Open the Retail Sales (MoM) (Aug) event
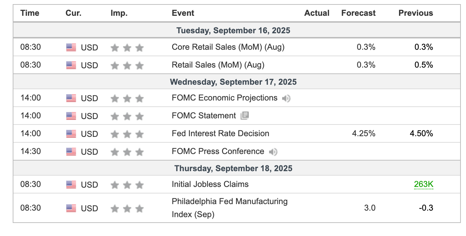 (218, 65)
